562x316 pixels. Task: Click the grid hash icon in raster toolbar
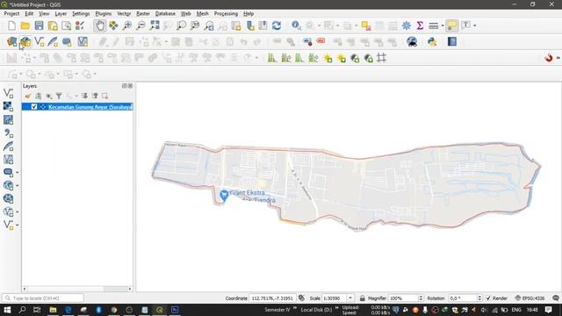pos(381,58)
